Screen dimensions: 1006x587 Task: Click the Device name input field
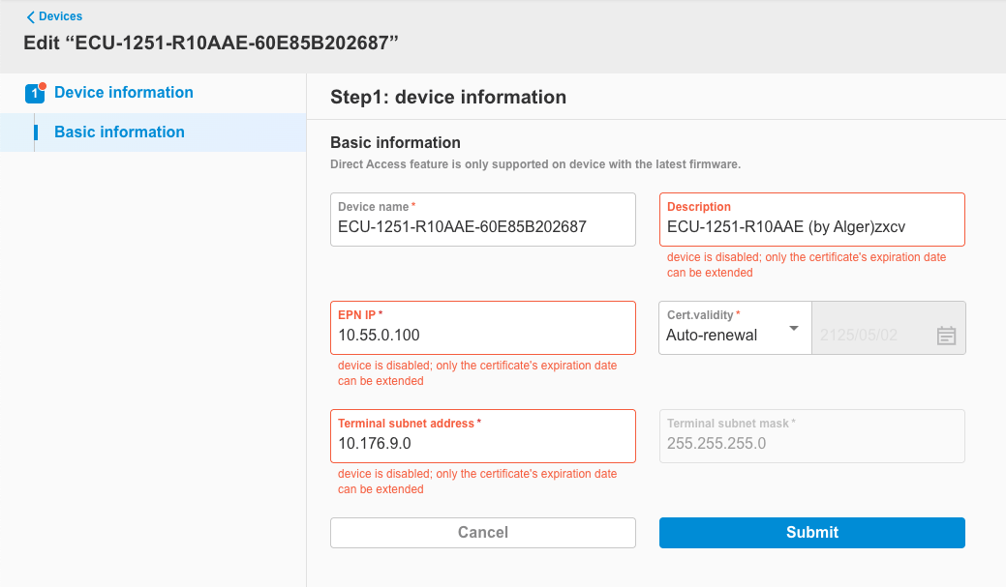tap(482, 224)
